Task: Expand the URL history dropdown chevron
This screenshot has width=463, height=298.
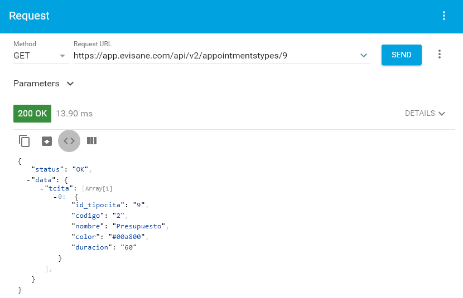Action: (364, 56)
